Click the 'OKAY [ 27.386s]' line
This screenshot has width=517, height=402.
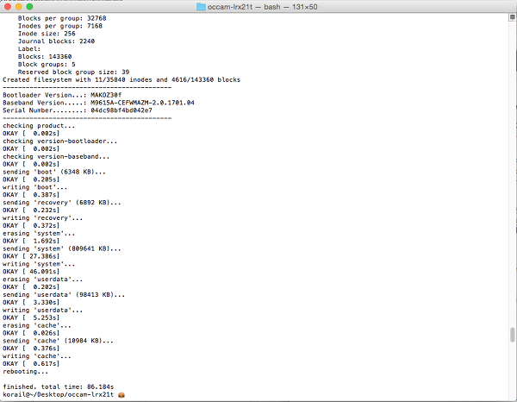(x=31, y=256)
